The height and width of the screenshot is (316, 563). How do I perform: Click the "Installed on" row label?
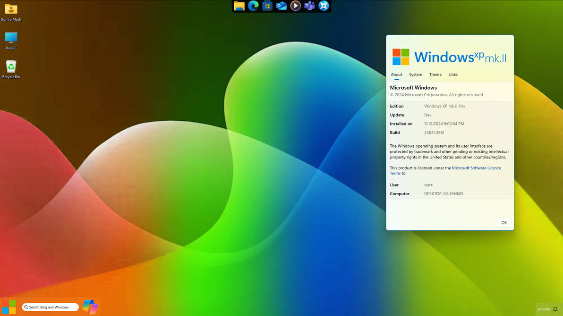click(401, 124)
